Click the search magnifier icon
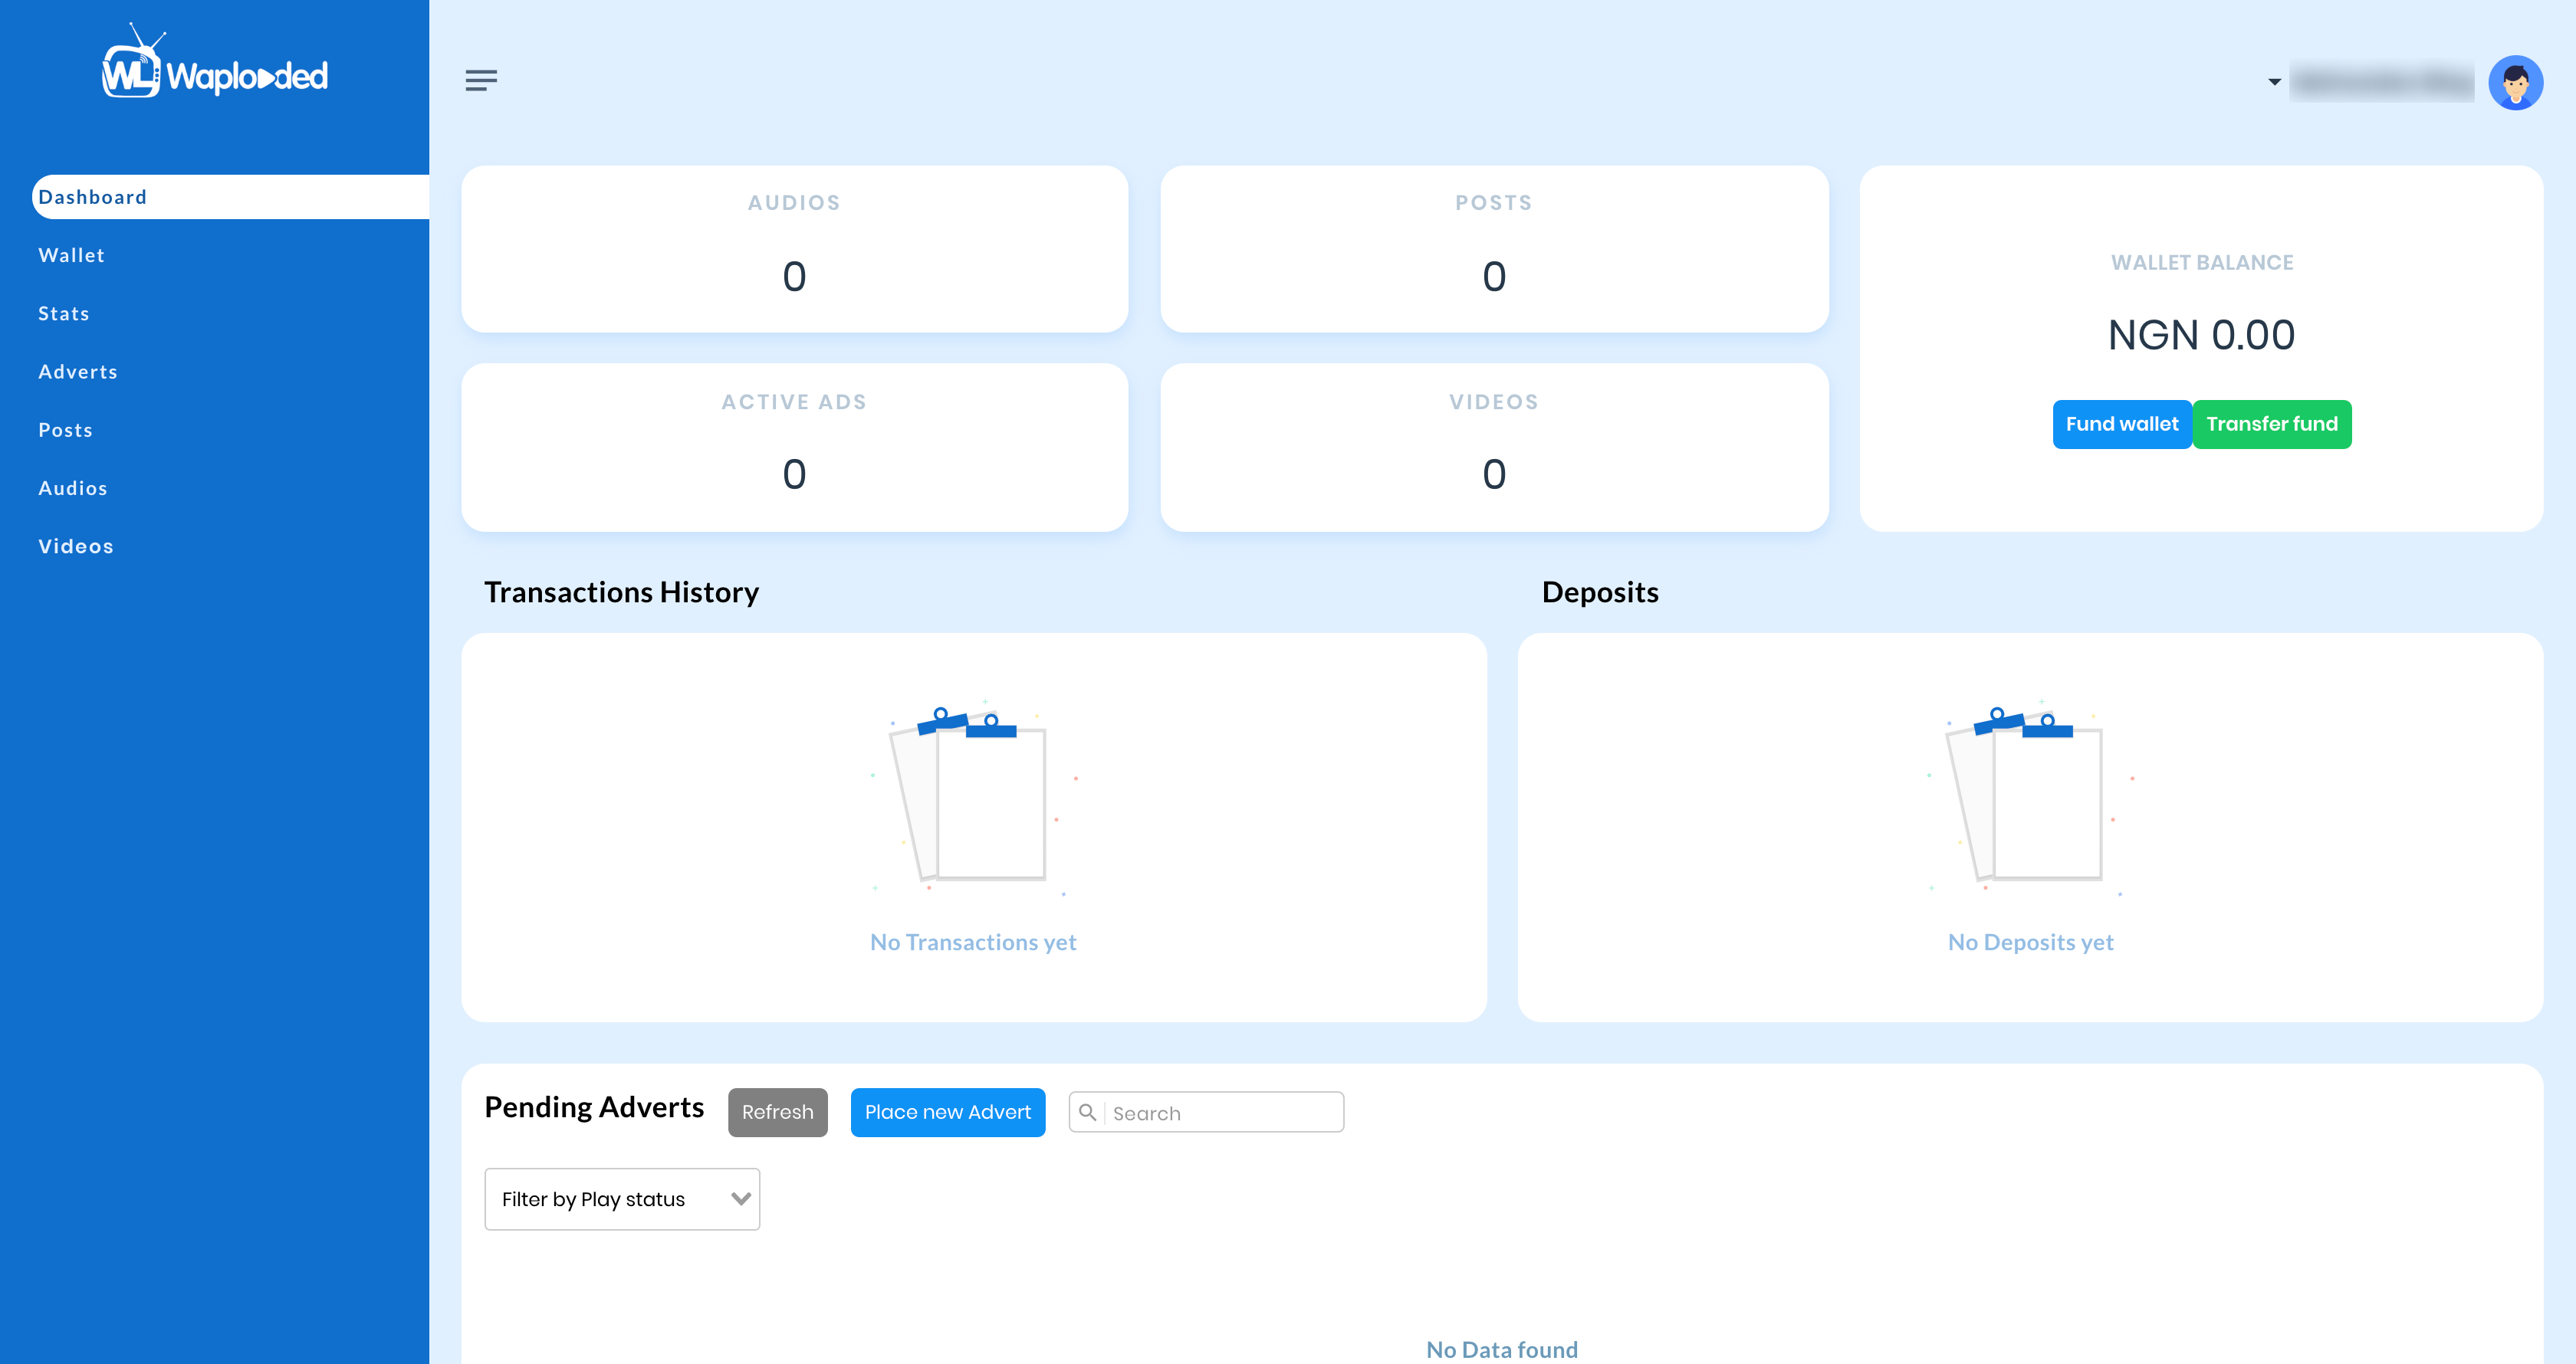Screen dimensions: 2576x1364 tap(1087, 1112)
